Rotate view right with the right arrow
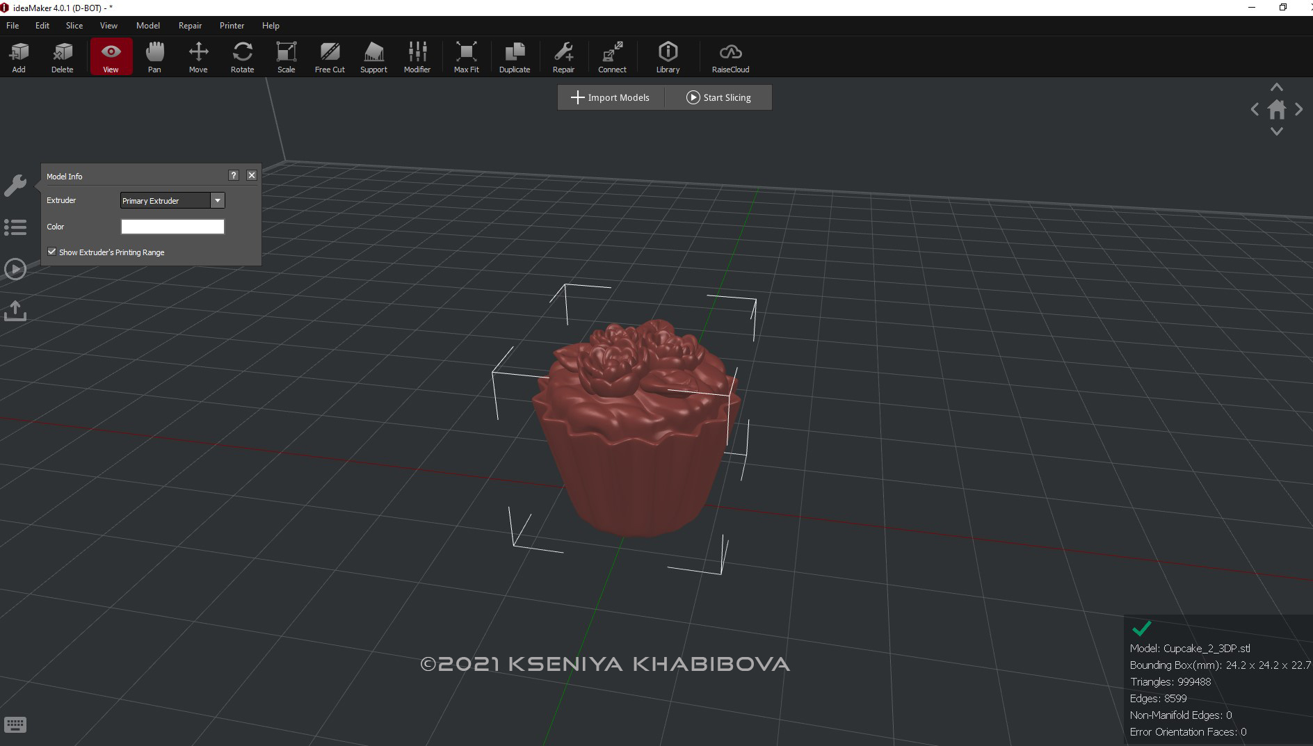The width and height of the screenshot is (1313, 746). [x=1299, y=109]
